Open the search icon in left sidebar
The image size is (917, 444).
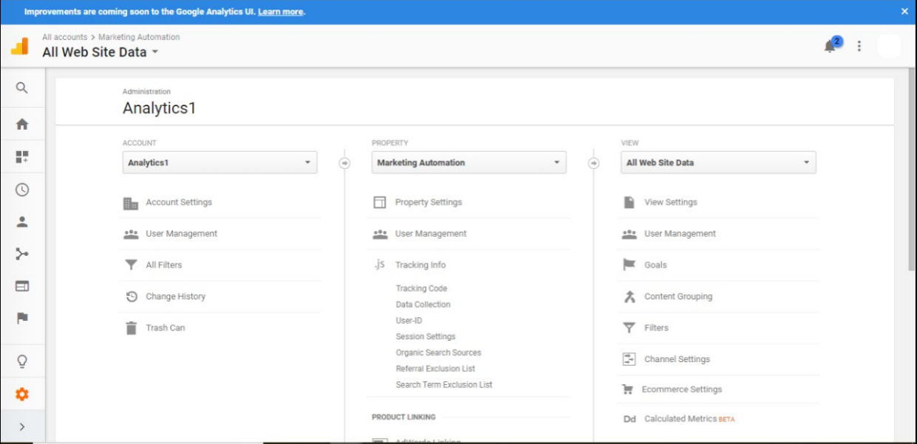[22, 88]
